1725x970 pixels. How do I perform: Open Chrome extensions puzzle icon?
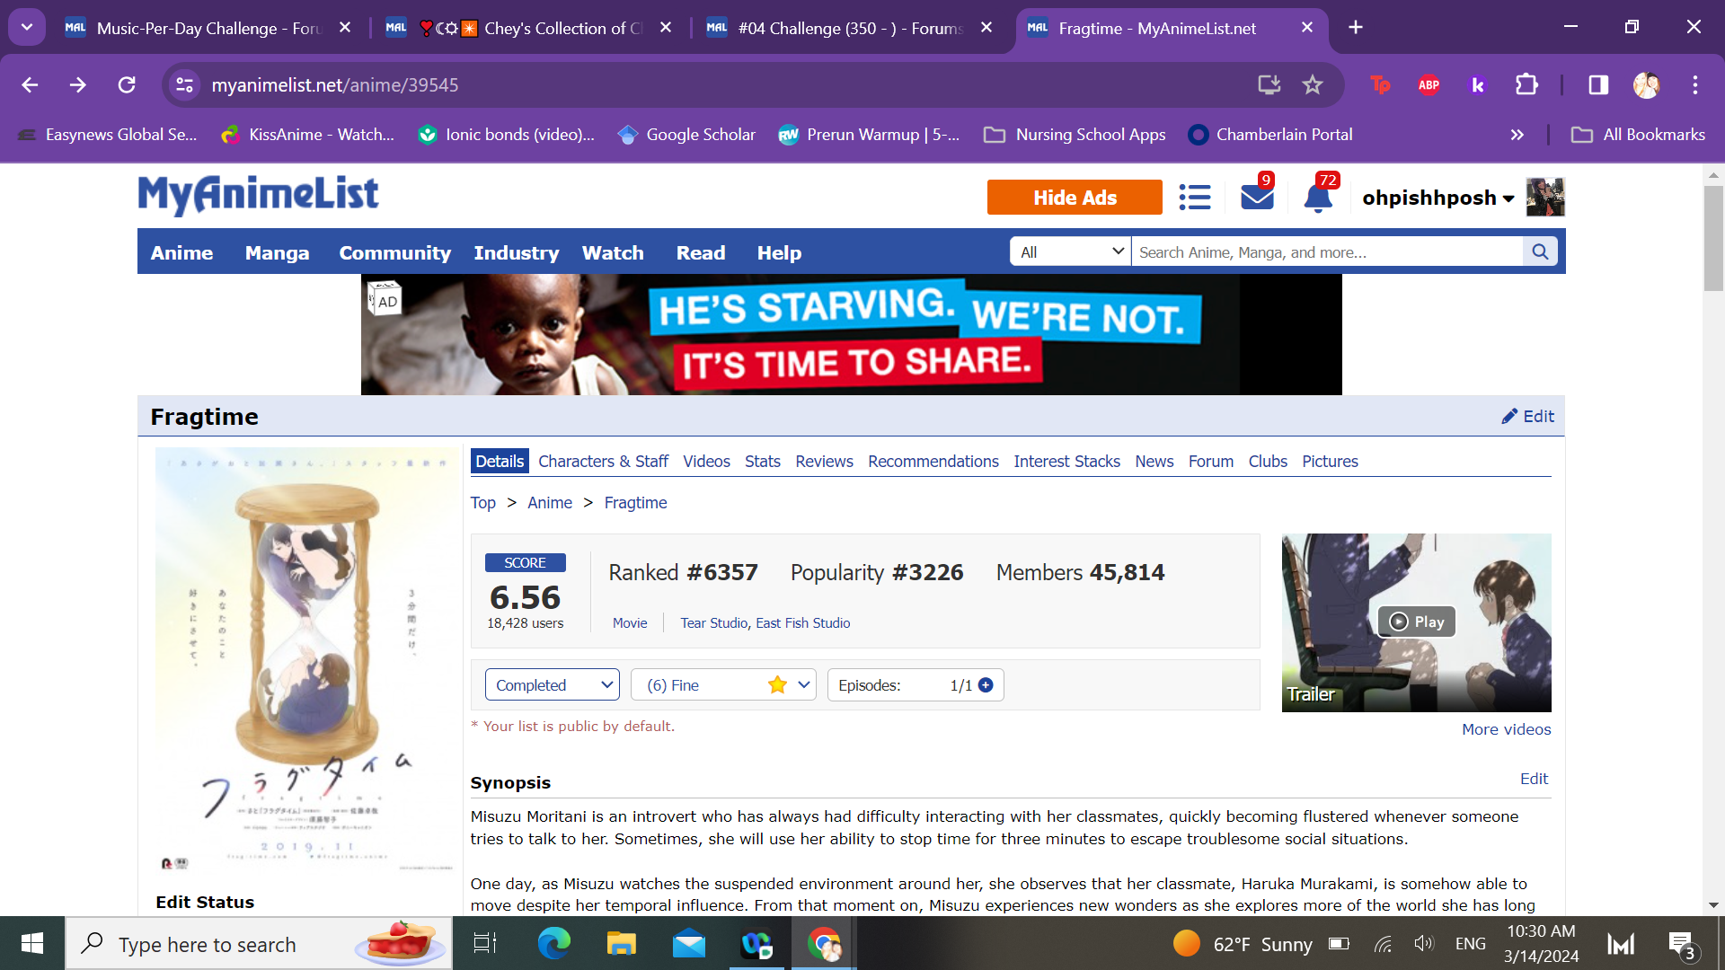(1526, 84)
